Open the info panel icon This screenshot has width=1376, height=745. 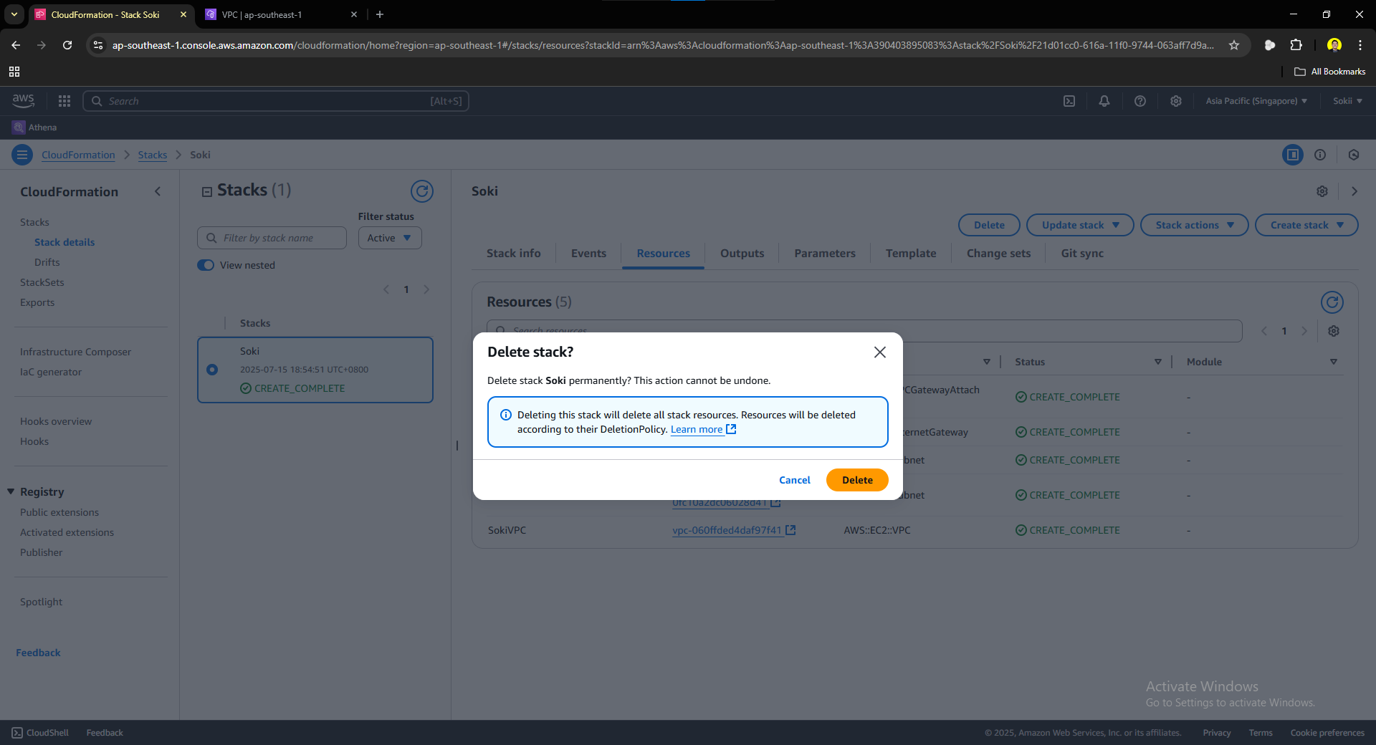1319,155
